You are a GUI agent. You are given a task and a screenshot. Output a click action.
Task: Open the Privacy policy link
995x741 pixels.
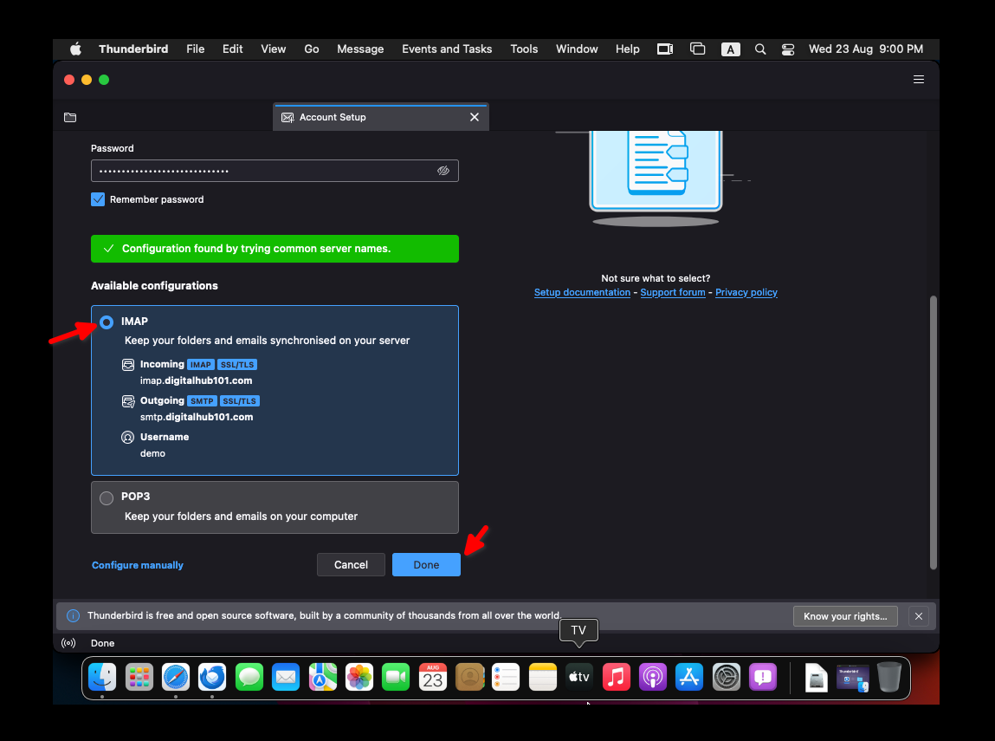tap(746, 292)
